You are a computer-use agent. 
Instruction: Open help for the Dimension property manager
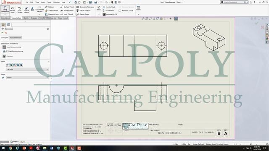[47, 29]
